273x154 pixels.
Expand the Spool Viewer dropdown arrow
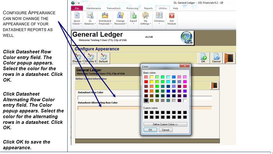click(81, 24)
